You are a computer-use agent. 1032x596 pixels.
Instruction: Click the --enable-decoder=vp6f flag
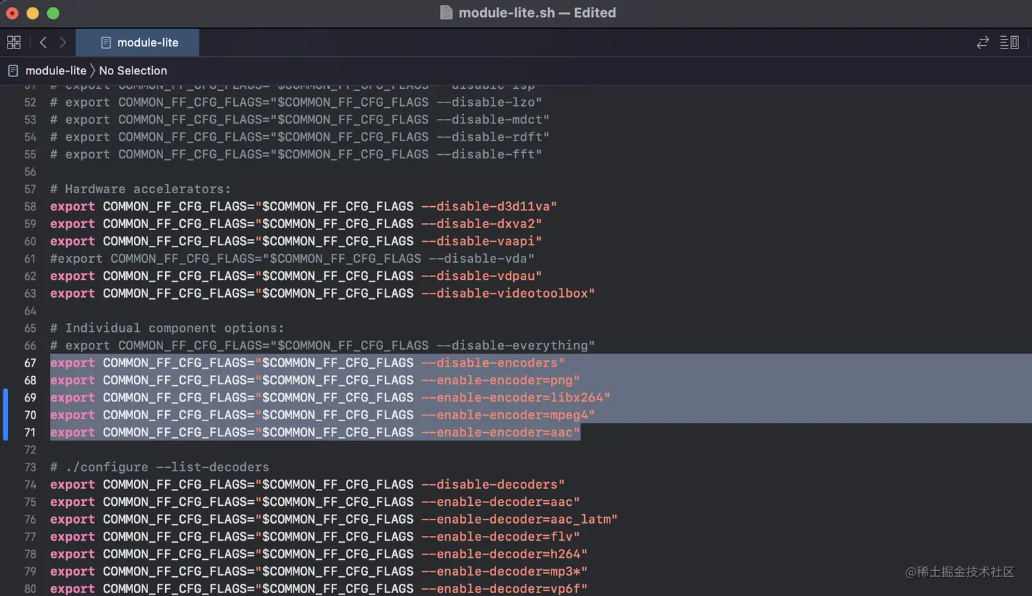click(501, 588)
